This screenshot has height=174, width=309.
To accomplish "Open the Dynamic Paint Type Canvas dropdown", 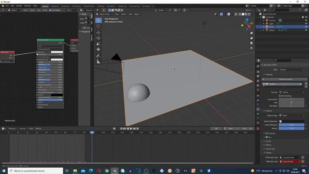I will pyautogui.click(x=292, y=70).
